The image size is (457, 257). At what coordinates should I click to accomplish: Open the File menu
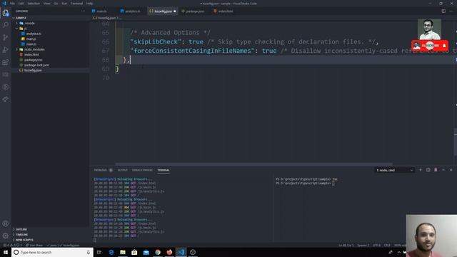[13, 4]
